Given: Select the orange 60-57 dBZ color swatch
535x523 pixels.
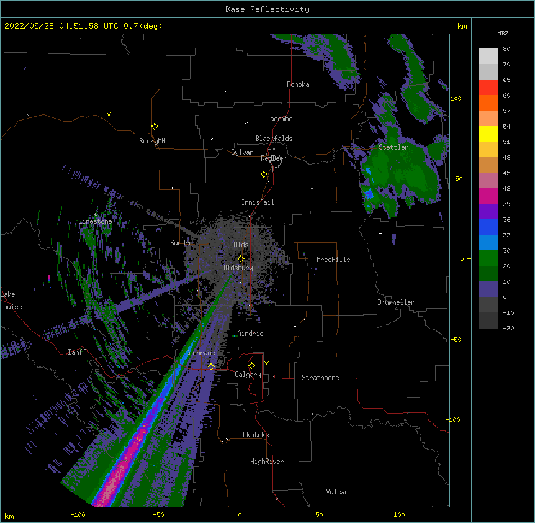Looking at the screenshot, I should pos(488,102).
